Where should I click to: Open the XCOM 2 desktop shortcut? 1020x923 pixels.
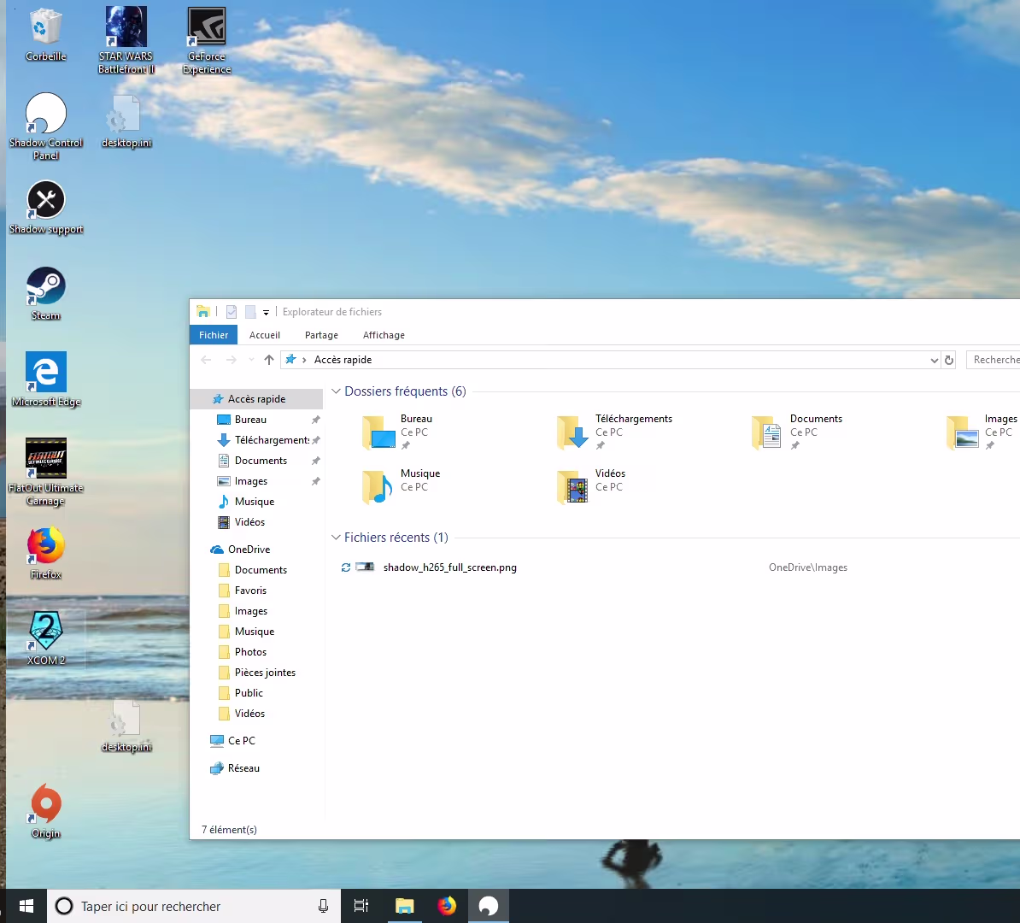pyautogui.click(x=46, y=632)
